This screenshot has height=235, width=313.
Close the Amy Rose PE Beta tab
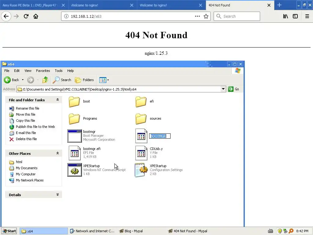(x=63, y=5)
